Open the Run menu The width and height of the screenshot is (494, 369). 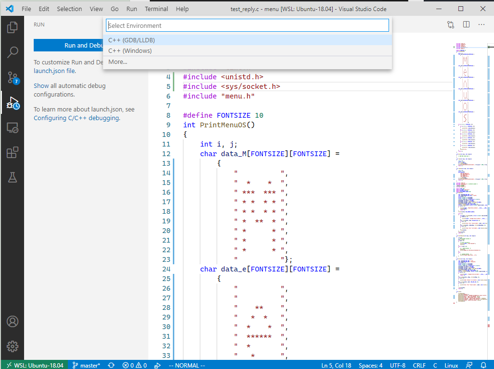132,9
